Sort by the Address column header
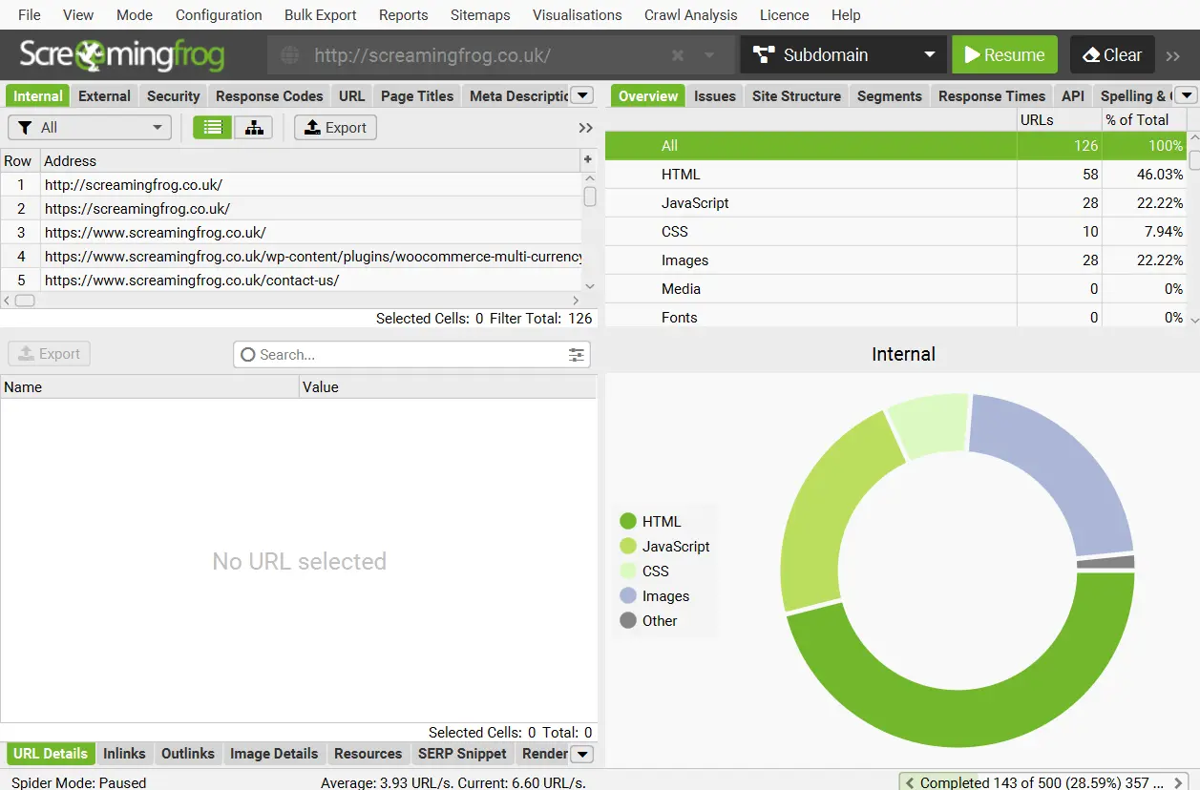This screenshot has width=1200, height=790. click(310, 160)
